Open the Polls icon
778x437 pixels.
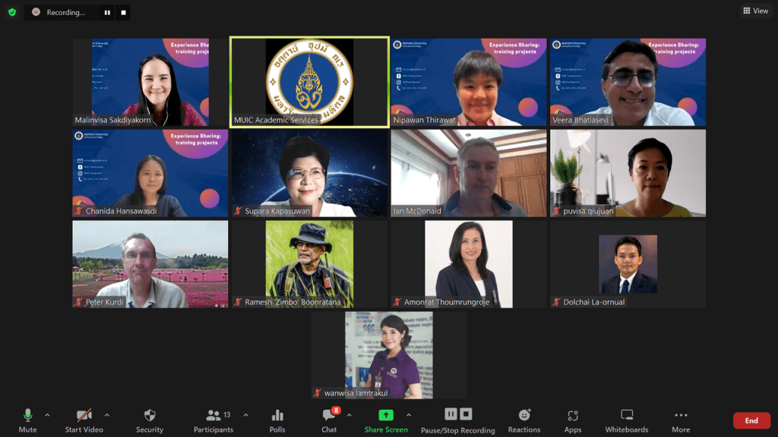pyautogui.click(x=277, y=420)
